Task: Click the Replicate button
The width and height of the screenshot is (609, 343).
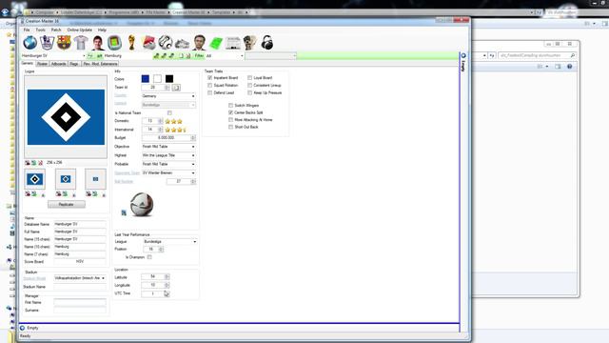Action: tap(67, 204)
